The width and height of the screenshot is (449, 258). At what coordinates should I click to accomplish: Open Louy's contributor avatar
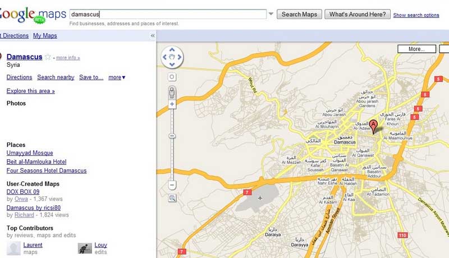85,248
